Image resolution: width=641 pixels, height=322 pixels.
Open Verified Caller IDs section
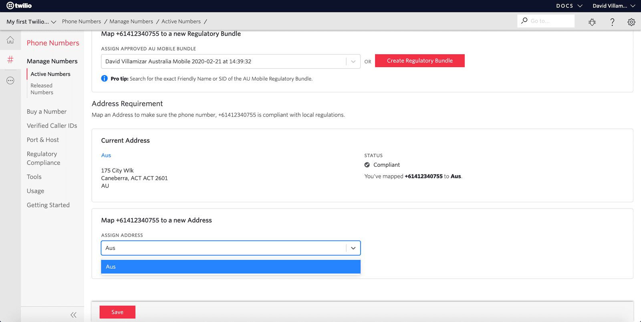(x=52, y=126)
